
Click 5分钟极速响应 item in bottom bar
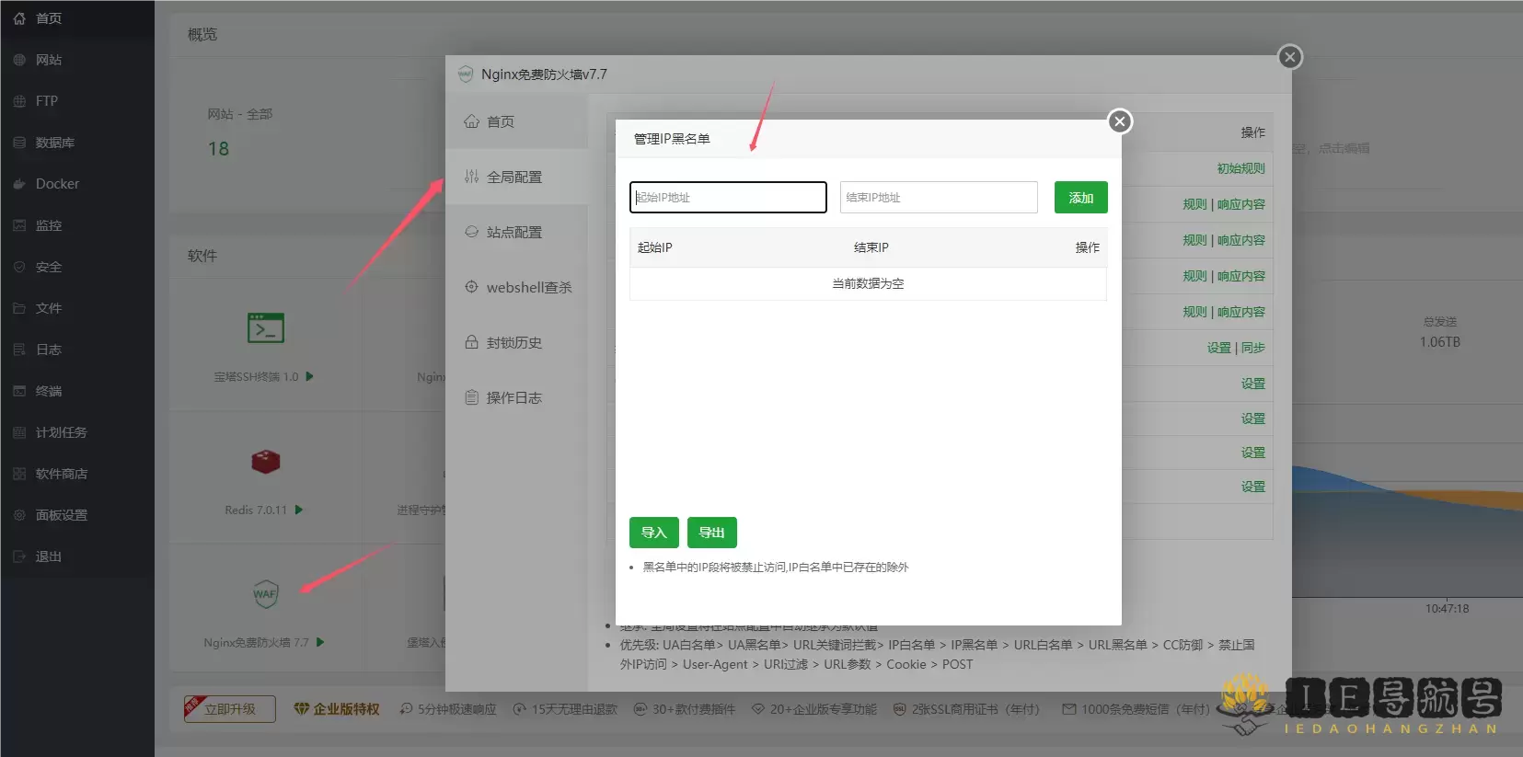tap(448, 709)
